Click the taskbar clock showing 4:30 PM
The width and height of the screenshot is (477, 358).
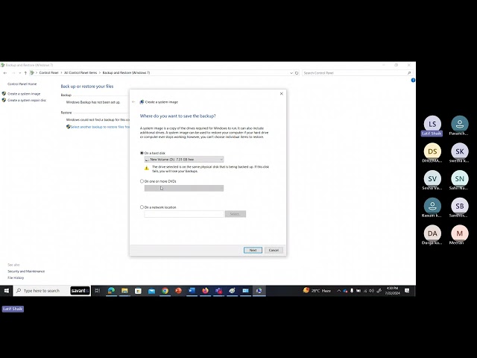tap(392, 291)
